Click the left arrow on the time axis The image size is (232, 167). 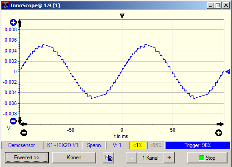(x=24, y=124)
